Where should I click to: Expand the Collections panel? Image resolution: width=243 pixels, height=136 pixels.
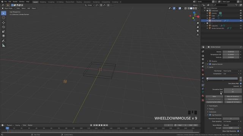(213, 112)
